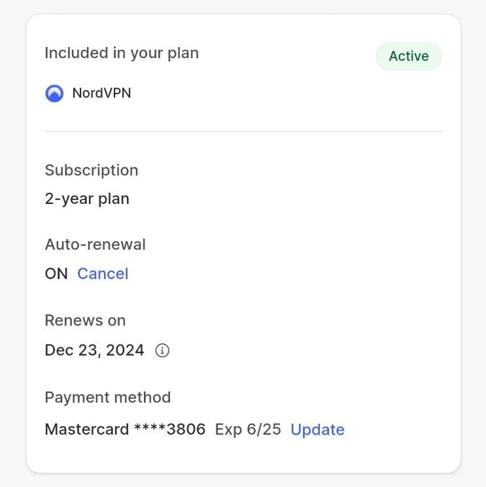486x487 pixels.
Task: Click the 2-year plan text
Action: coord(87,199)
